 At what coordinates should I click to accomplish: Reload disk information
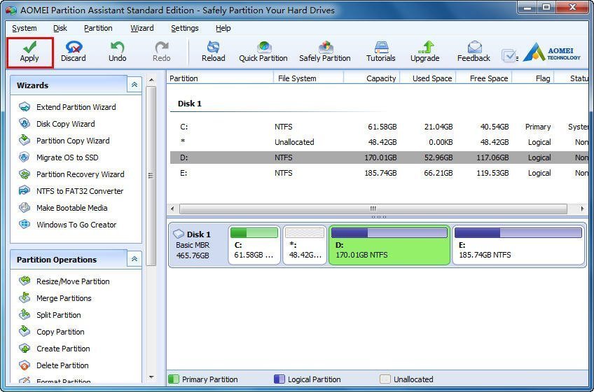(213, 52)
